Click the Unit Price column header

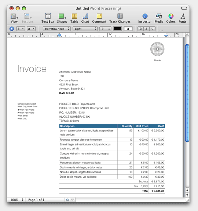point(141,126)
